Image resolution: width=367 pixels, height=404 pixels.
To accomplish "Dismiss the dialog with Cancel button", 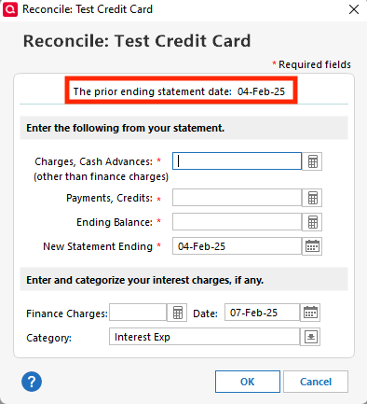I will (316, 382).
